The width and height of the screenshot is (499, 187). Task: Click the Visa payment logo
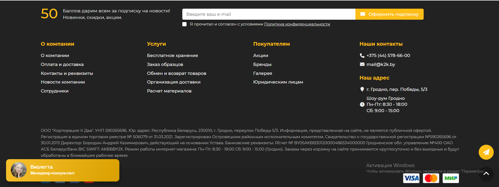coord(411,178)
